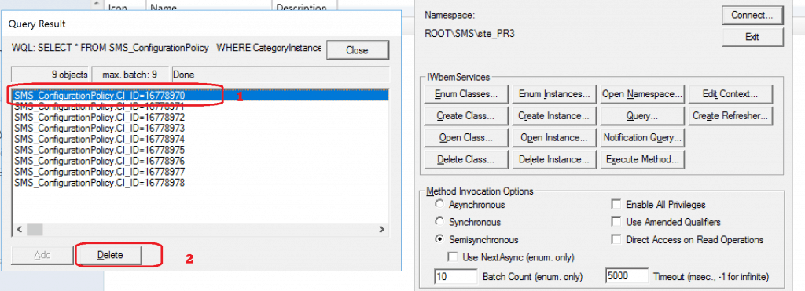Select the Asynchronous radio button
This screenshot has width=805, height=291.
[439, 205]
